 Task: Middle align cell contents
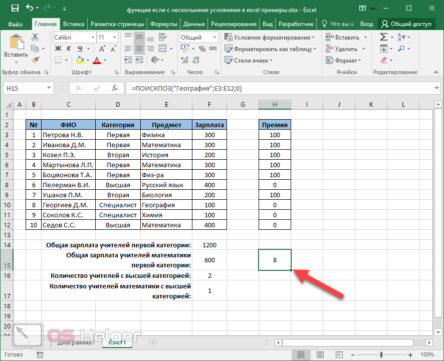tap(139, 37)
